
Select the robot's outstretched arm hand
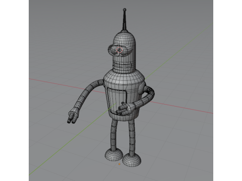click(x=73, y=116)
